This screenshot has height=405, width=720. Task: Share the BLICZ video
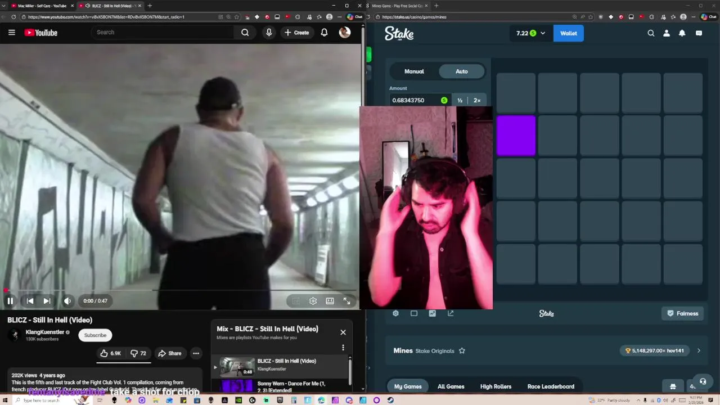tap(170, 353)
